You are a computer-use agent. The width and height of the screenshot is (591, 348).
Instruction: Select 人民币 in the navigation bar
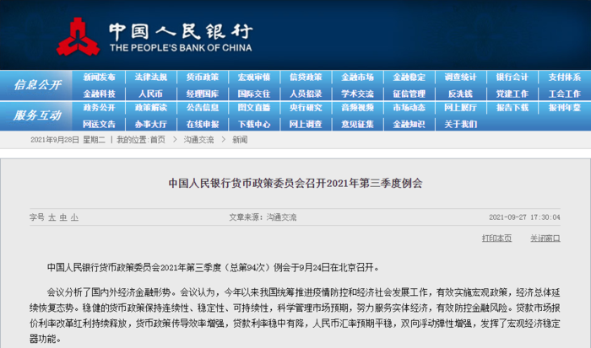(151, 94)
